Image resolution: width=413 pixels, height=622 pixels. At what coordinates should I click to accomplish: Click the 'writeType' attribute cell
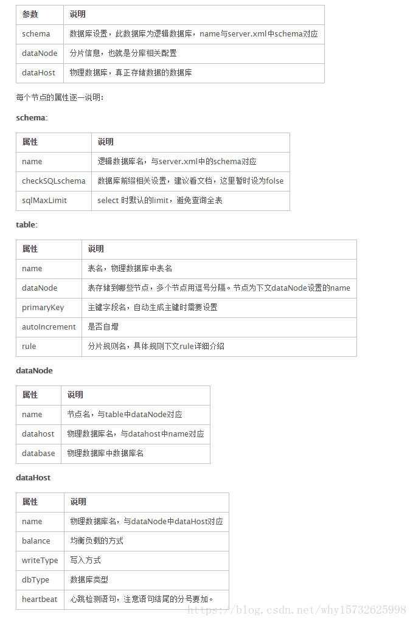point(40,561)
